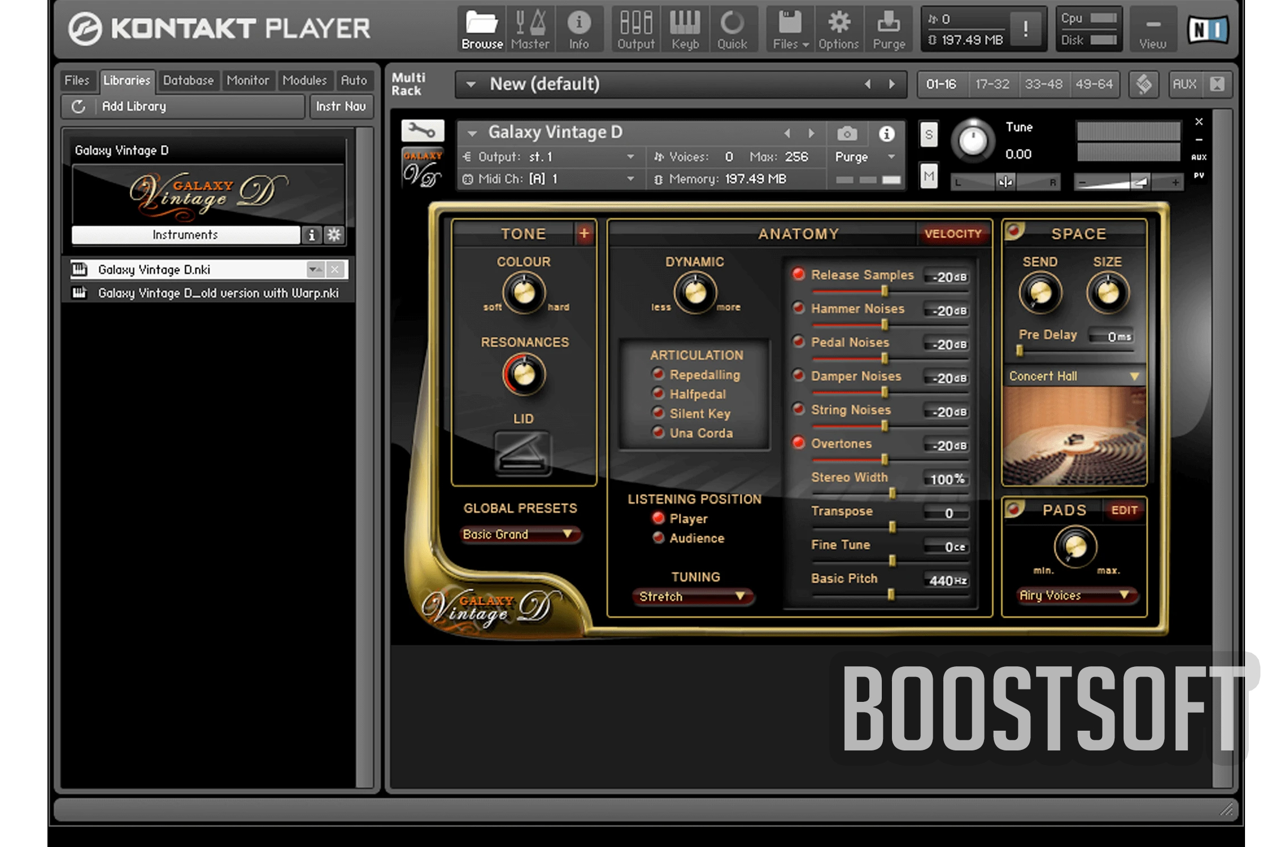Toggle the AUX rack button
The height and width of the screenshot is (847, 1271).
1185,84
